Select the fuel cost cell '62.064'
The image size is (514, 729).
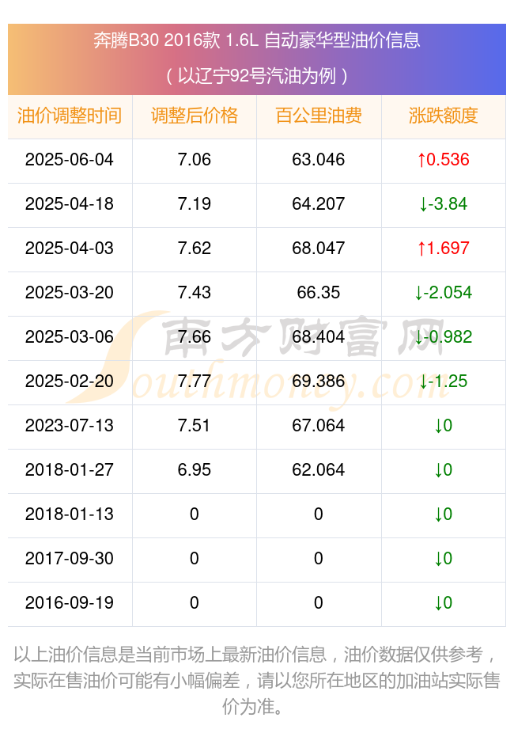[x=319, y=470]
